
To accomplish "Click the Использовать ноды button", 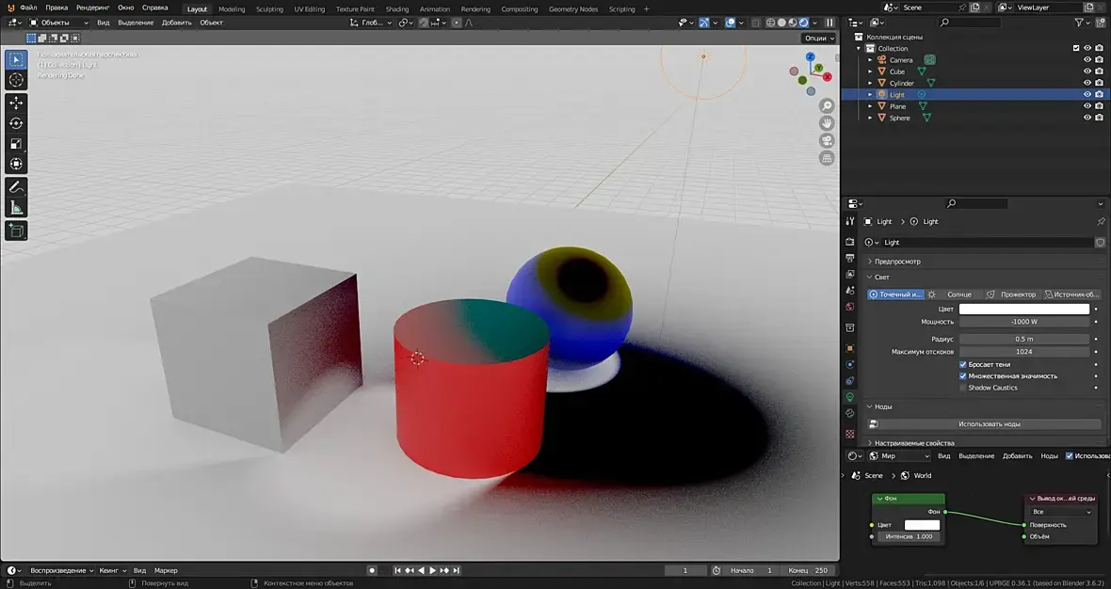I will click(x=989, y=424).
